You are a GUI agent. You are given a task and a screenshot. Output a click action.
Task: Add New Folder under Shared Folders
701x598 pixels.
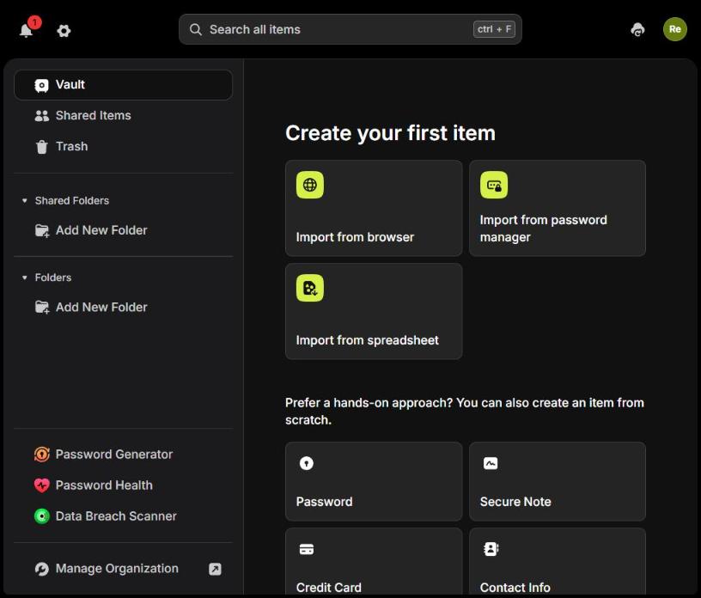pyautogui.click(x=124, y=230)
